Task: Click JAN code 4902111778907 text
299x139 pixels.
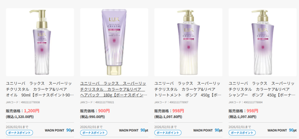Action: coord(171,102)
